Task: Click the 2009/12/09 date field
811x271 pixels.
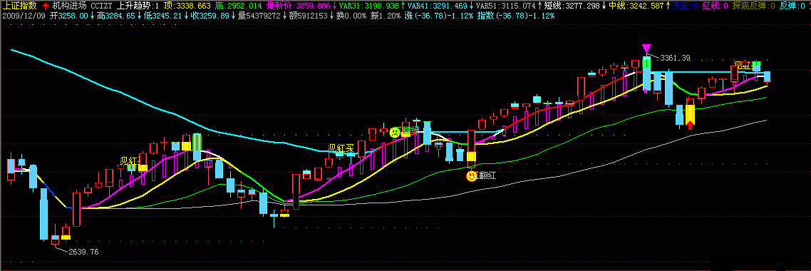Action: [x=23, y=16]
